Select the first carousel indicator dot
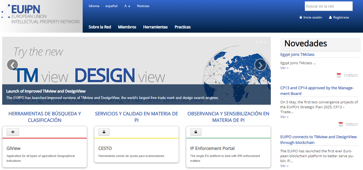The height and width of the screenshot is (170, 363). coord(257,42)
